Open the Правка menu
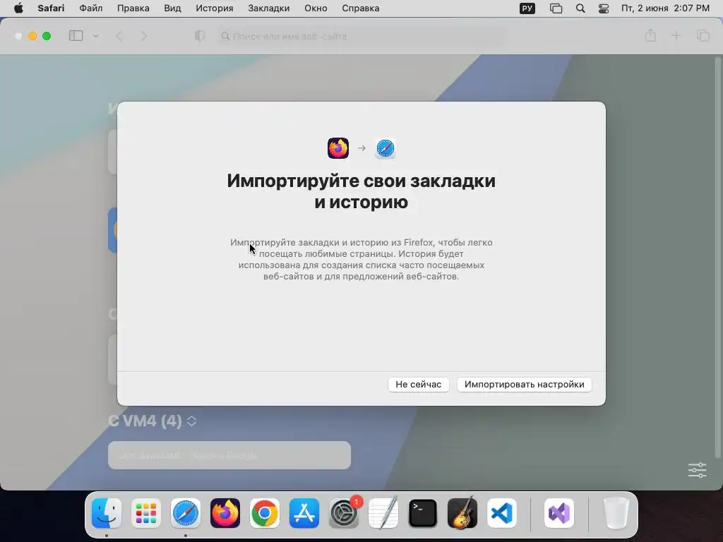Viewport: 723px width, 542px height. (133, 8)
